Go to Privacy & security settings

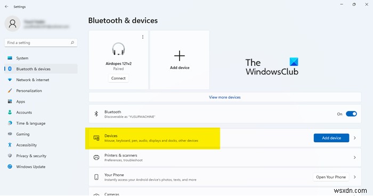coord(41,156)
